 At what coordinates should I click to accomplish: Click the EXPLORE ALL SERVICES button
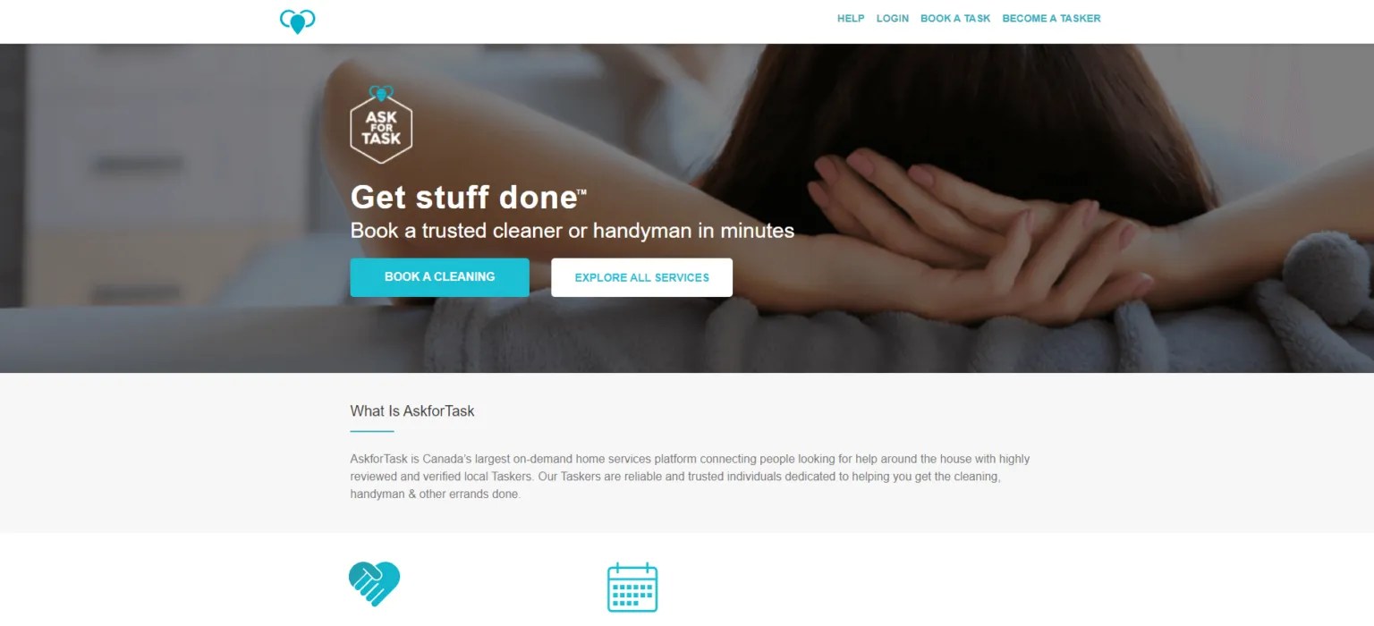[641, 277]
